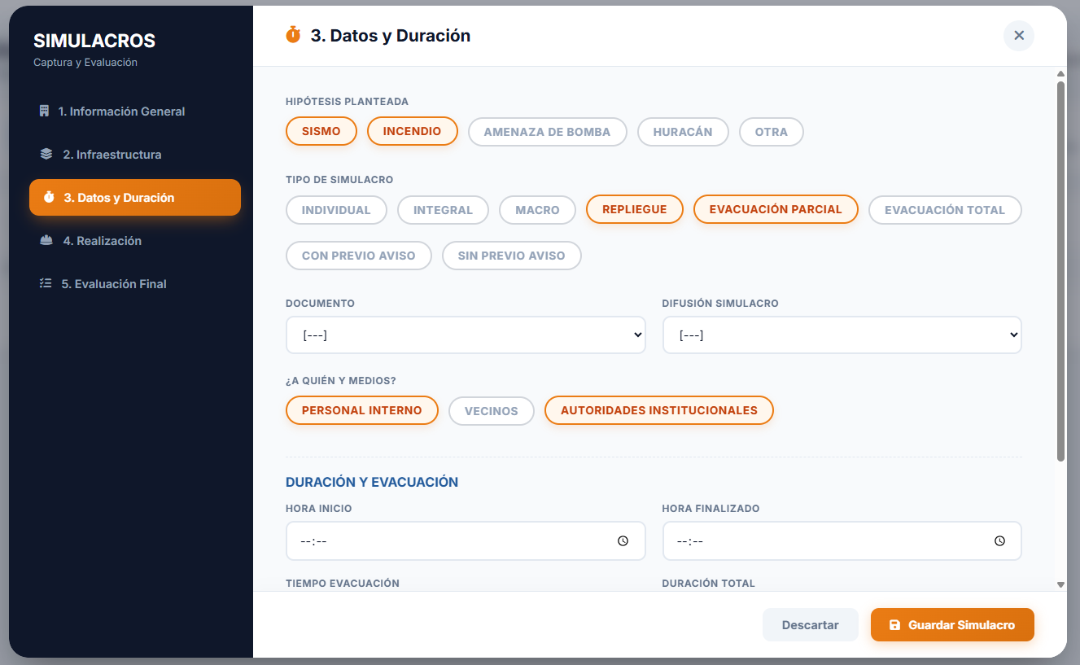Click the layers icon beside Infraestructura
The height and width of the screenshot is (665, 1080).
46,154
